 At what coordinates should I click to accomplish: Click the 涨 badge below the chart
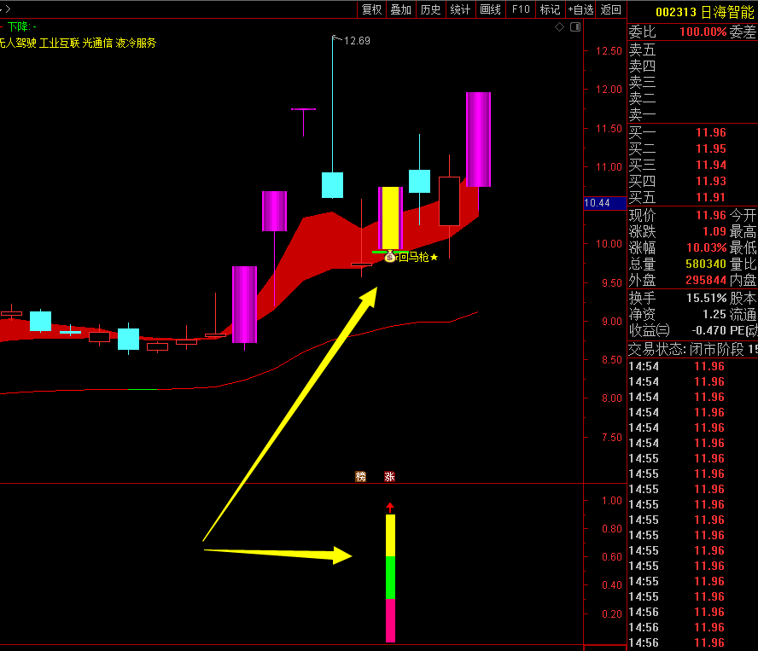(x=389, y=477)
